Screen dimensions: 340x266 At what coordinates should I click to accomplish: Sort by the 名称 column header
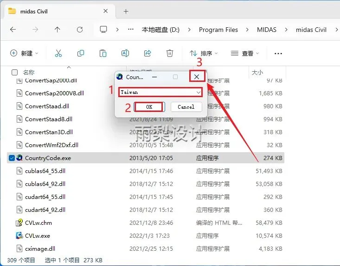[29, 72]
